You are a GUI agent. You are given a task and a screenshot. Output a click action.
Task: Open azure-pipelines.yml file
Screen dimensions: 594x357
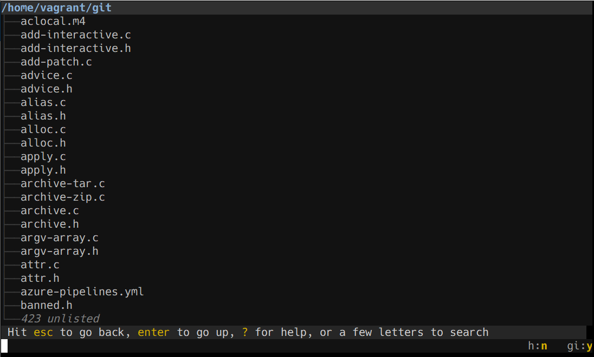click(82, 292)
